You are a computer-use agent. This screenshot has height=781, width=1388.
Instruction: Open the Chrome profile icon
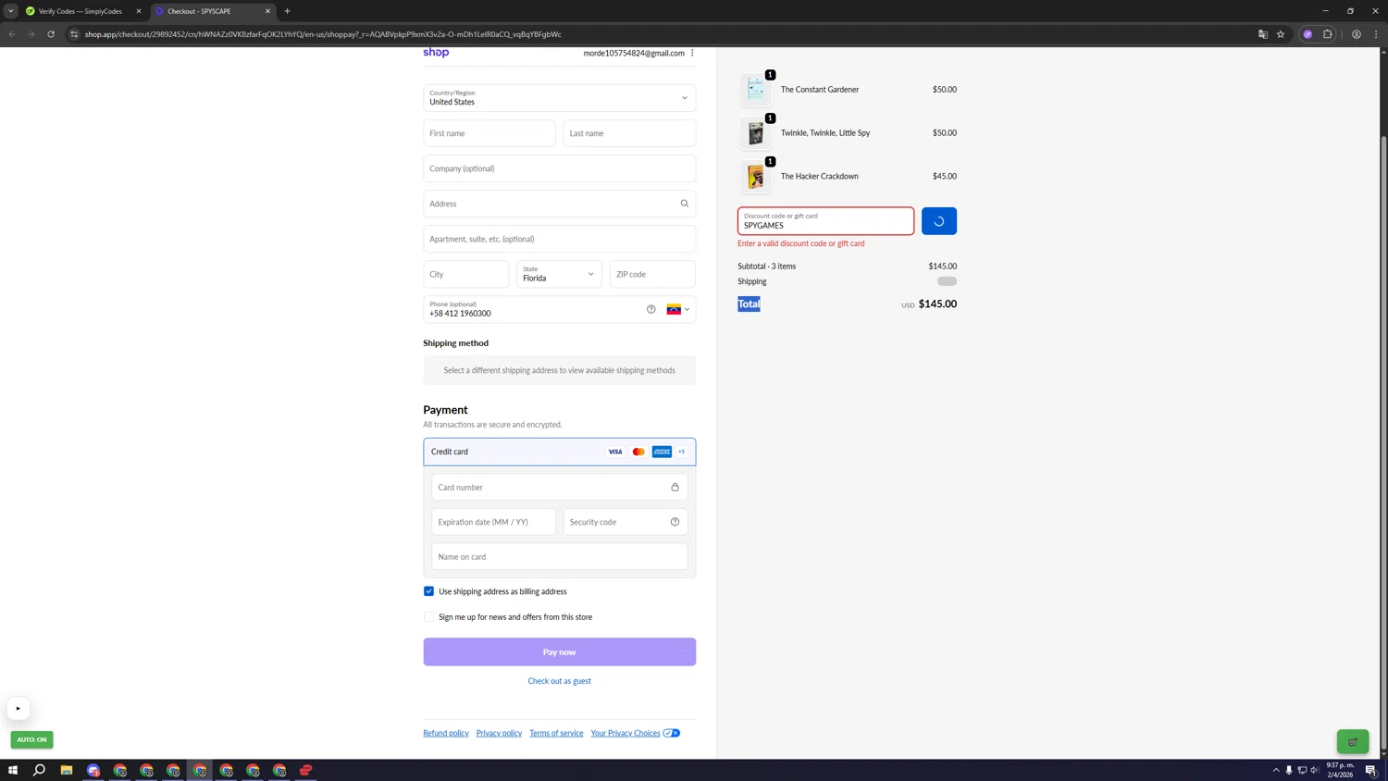[1357, 34]
